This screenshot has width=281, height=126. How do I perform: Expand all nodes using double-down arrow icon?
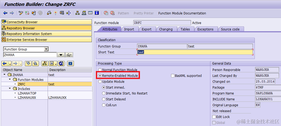pyautogui.click(x=28, y=64)
